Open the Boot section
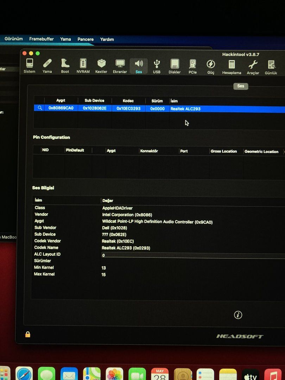The width and height of the screenshot is (285, 380). (x=65, y=66)
